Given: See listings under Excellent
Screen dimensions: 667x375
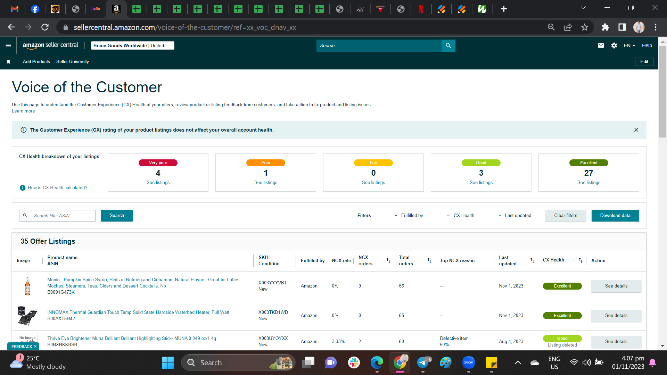Looking at the screenshot, I should click(589, 183).
